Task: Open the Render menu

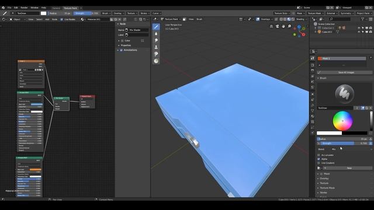Action: pos(24,8)
